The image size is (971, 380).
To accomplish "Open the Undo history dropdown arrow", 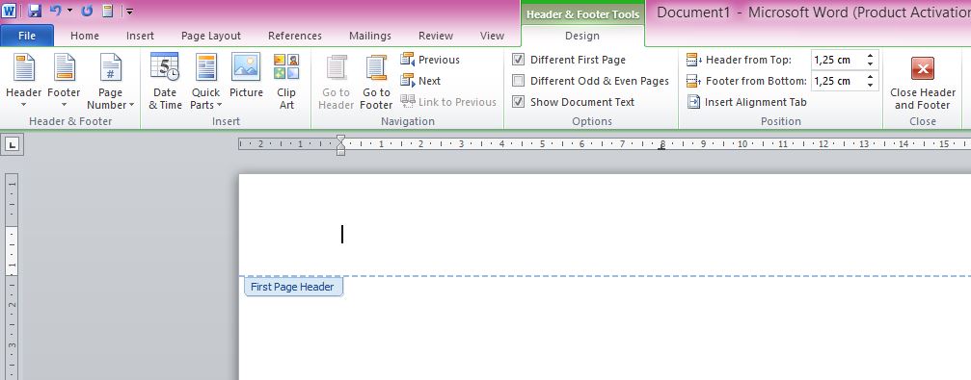I will 69,11.
